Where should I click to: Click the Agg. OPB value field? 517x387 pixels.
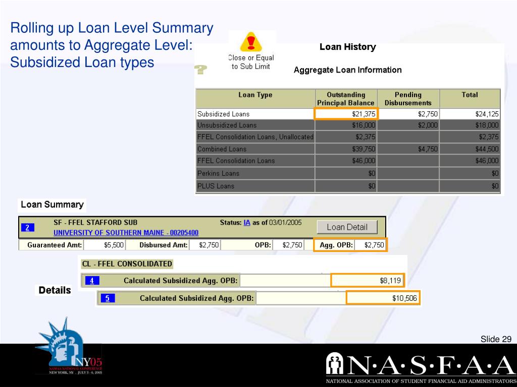[370, 245]
